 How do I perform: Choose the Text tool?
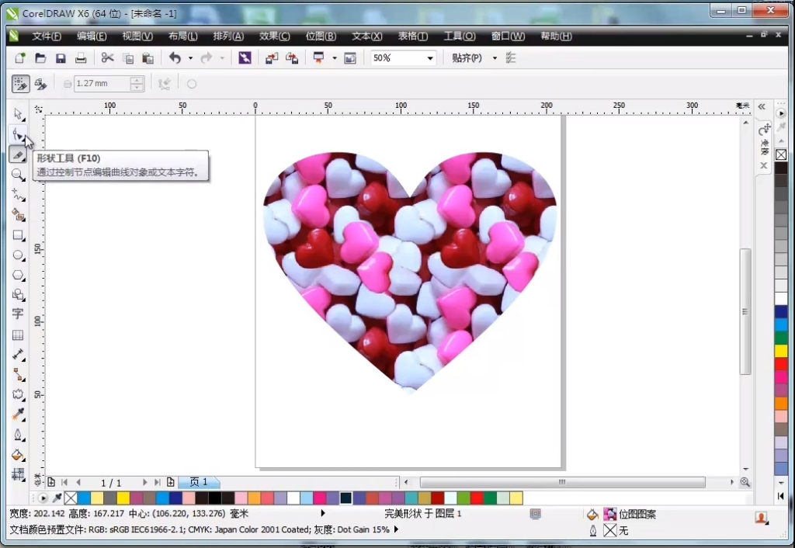(x=19, y=314)
